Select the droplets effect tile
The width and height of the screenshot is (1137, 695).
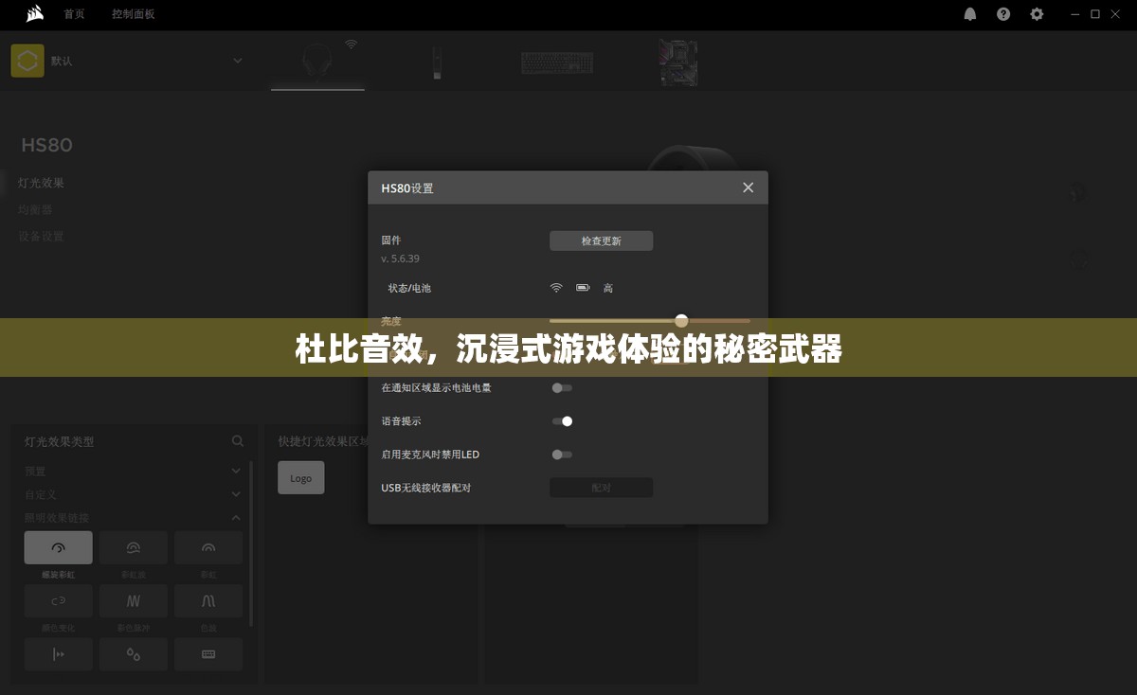click(x=134, y=653)
